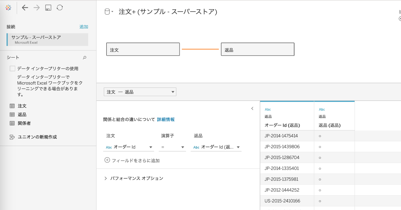
Task: Search sheets with the magnifier icon
Action: [84, 58]
